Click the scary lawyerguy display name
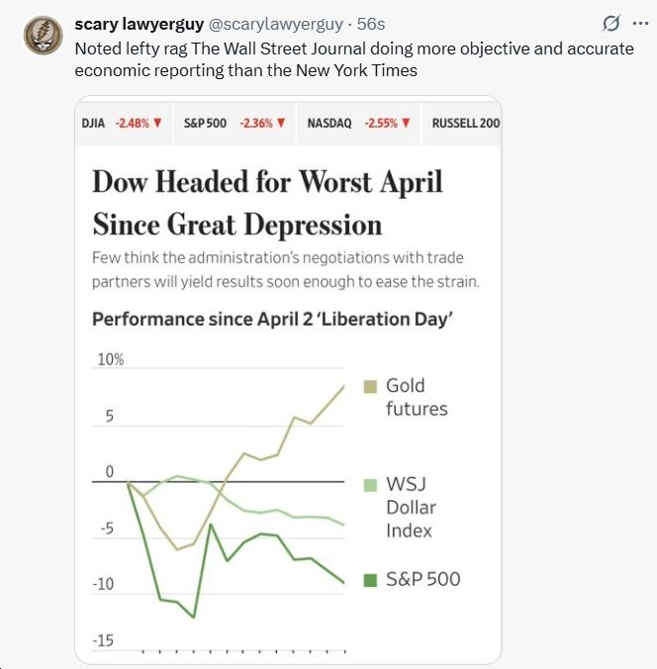The image size is (657, 669). tap(140, 25)
